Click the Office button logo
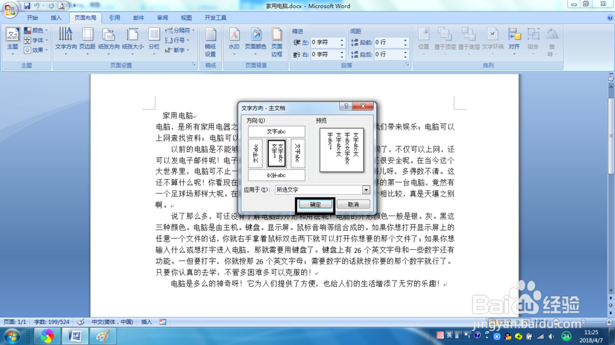The width and height of the screenshot is (615, 345). click(x=10, y=9)
